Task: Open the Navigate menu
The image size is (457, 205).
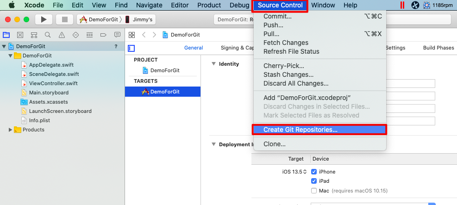Action: (x=149, y=5)
